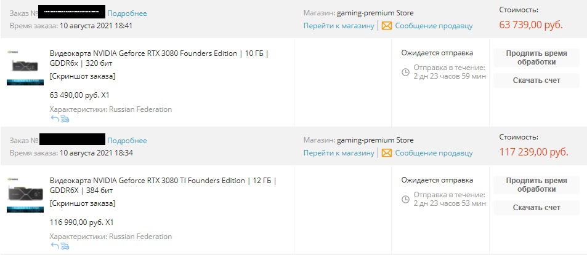Open the RTX 3080 TI 12 ГБ product thumbnail
This screenshot has width=587, height=255.
coord(25,194)
